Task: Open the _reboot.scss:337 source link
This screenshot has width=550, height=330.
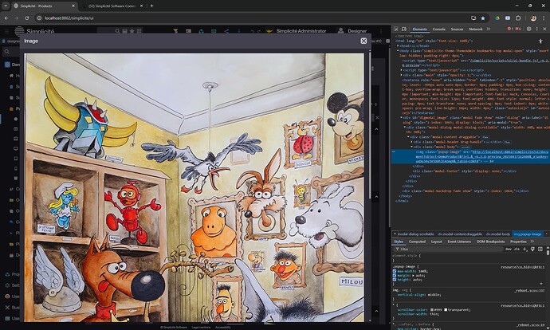Action: [x=529, y=290]
